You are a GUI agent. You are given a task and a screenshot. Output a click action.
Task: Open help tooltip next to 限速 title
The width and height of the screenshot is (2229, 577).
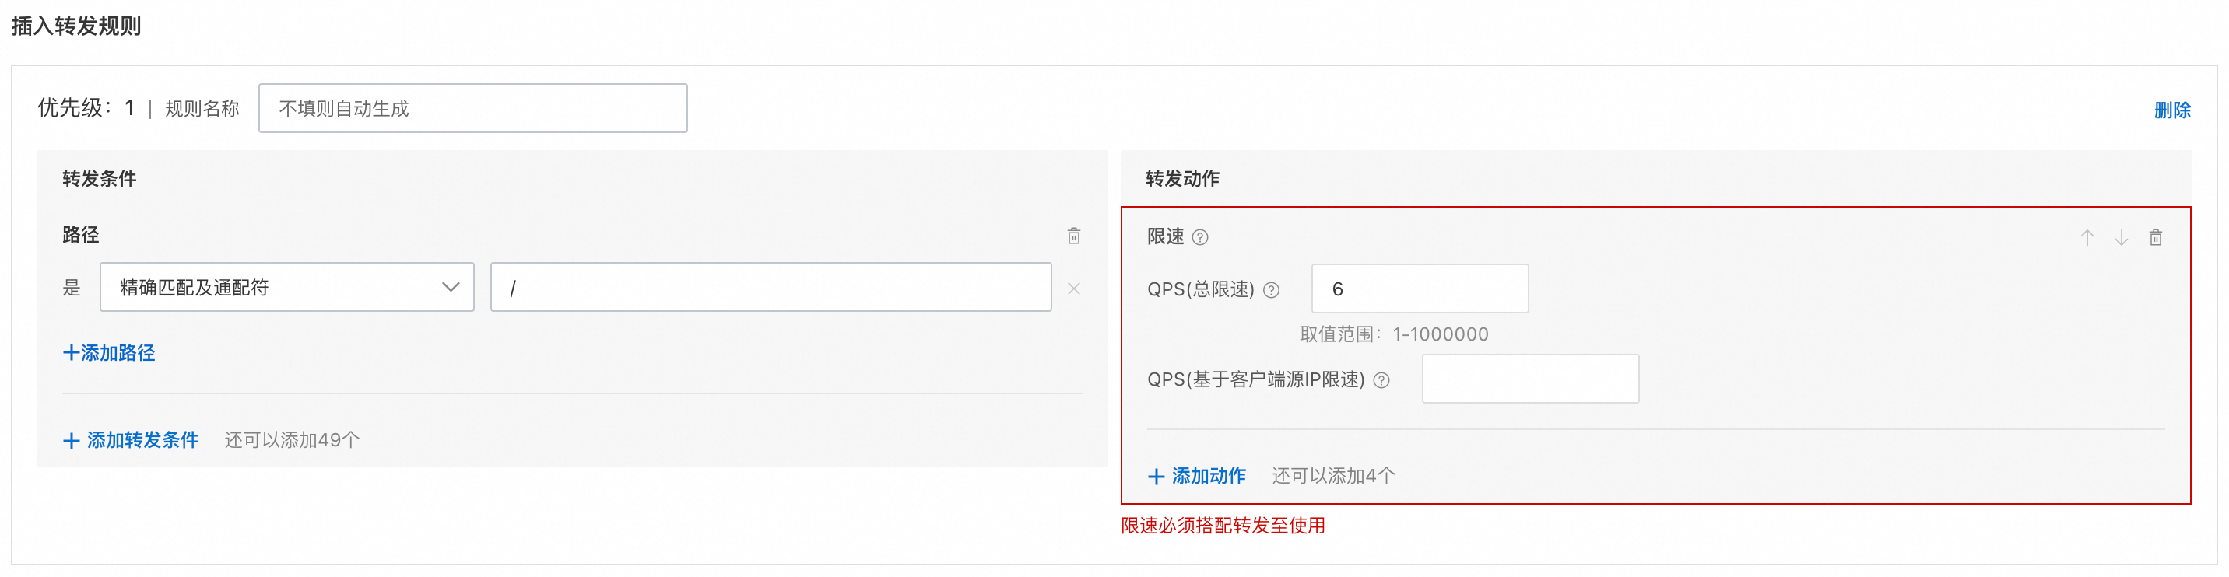click(1199, 237)
